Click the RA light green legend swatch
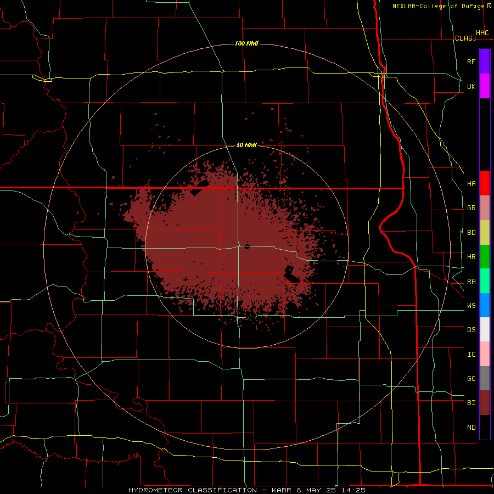Viewport: 494px width, 494px height. 485,281
